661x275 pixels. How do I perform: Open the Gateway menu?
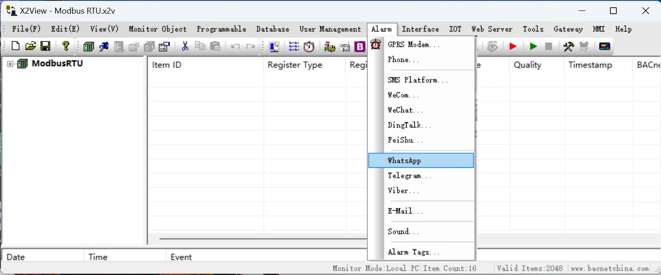568,29
